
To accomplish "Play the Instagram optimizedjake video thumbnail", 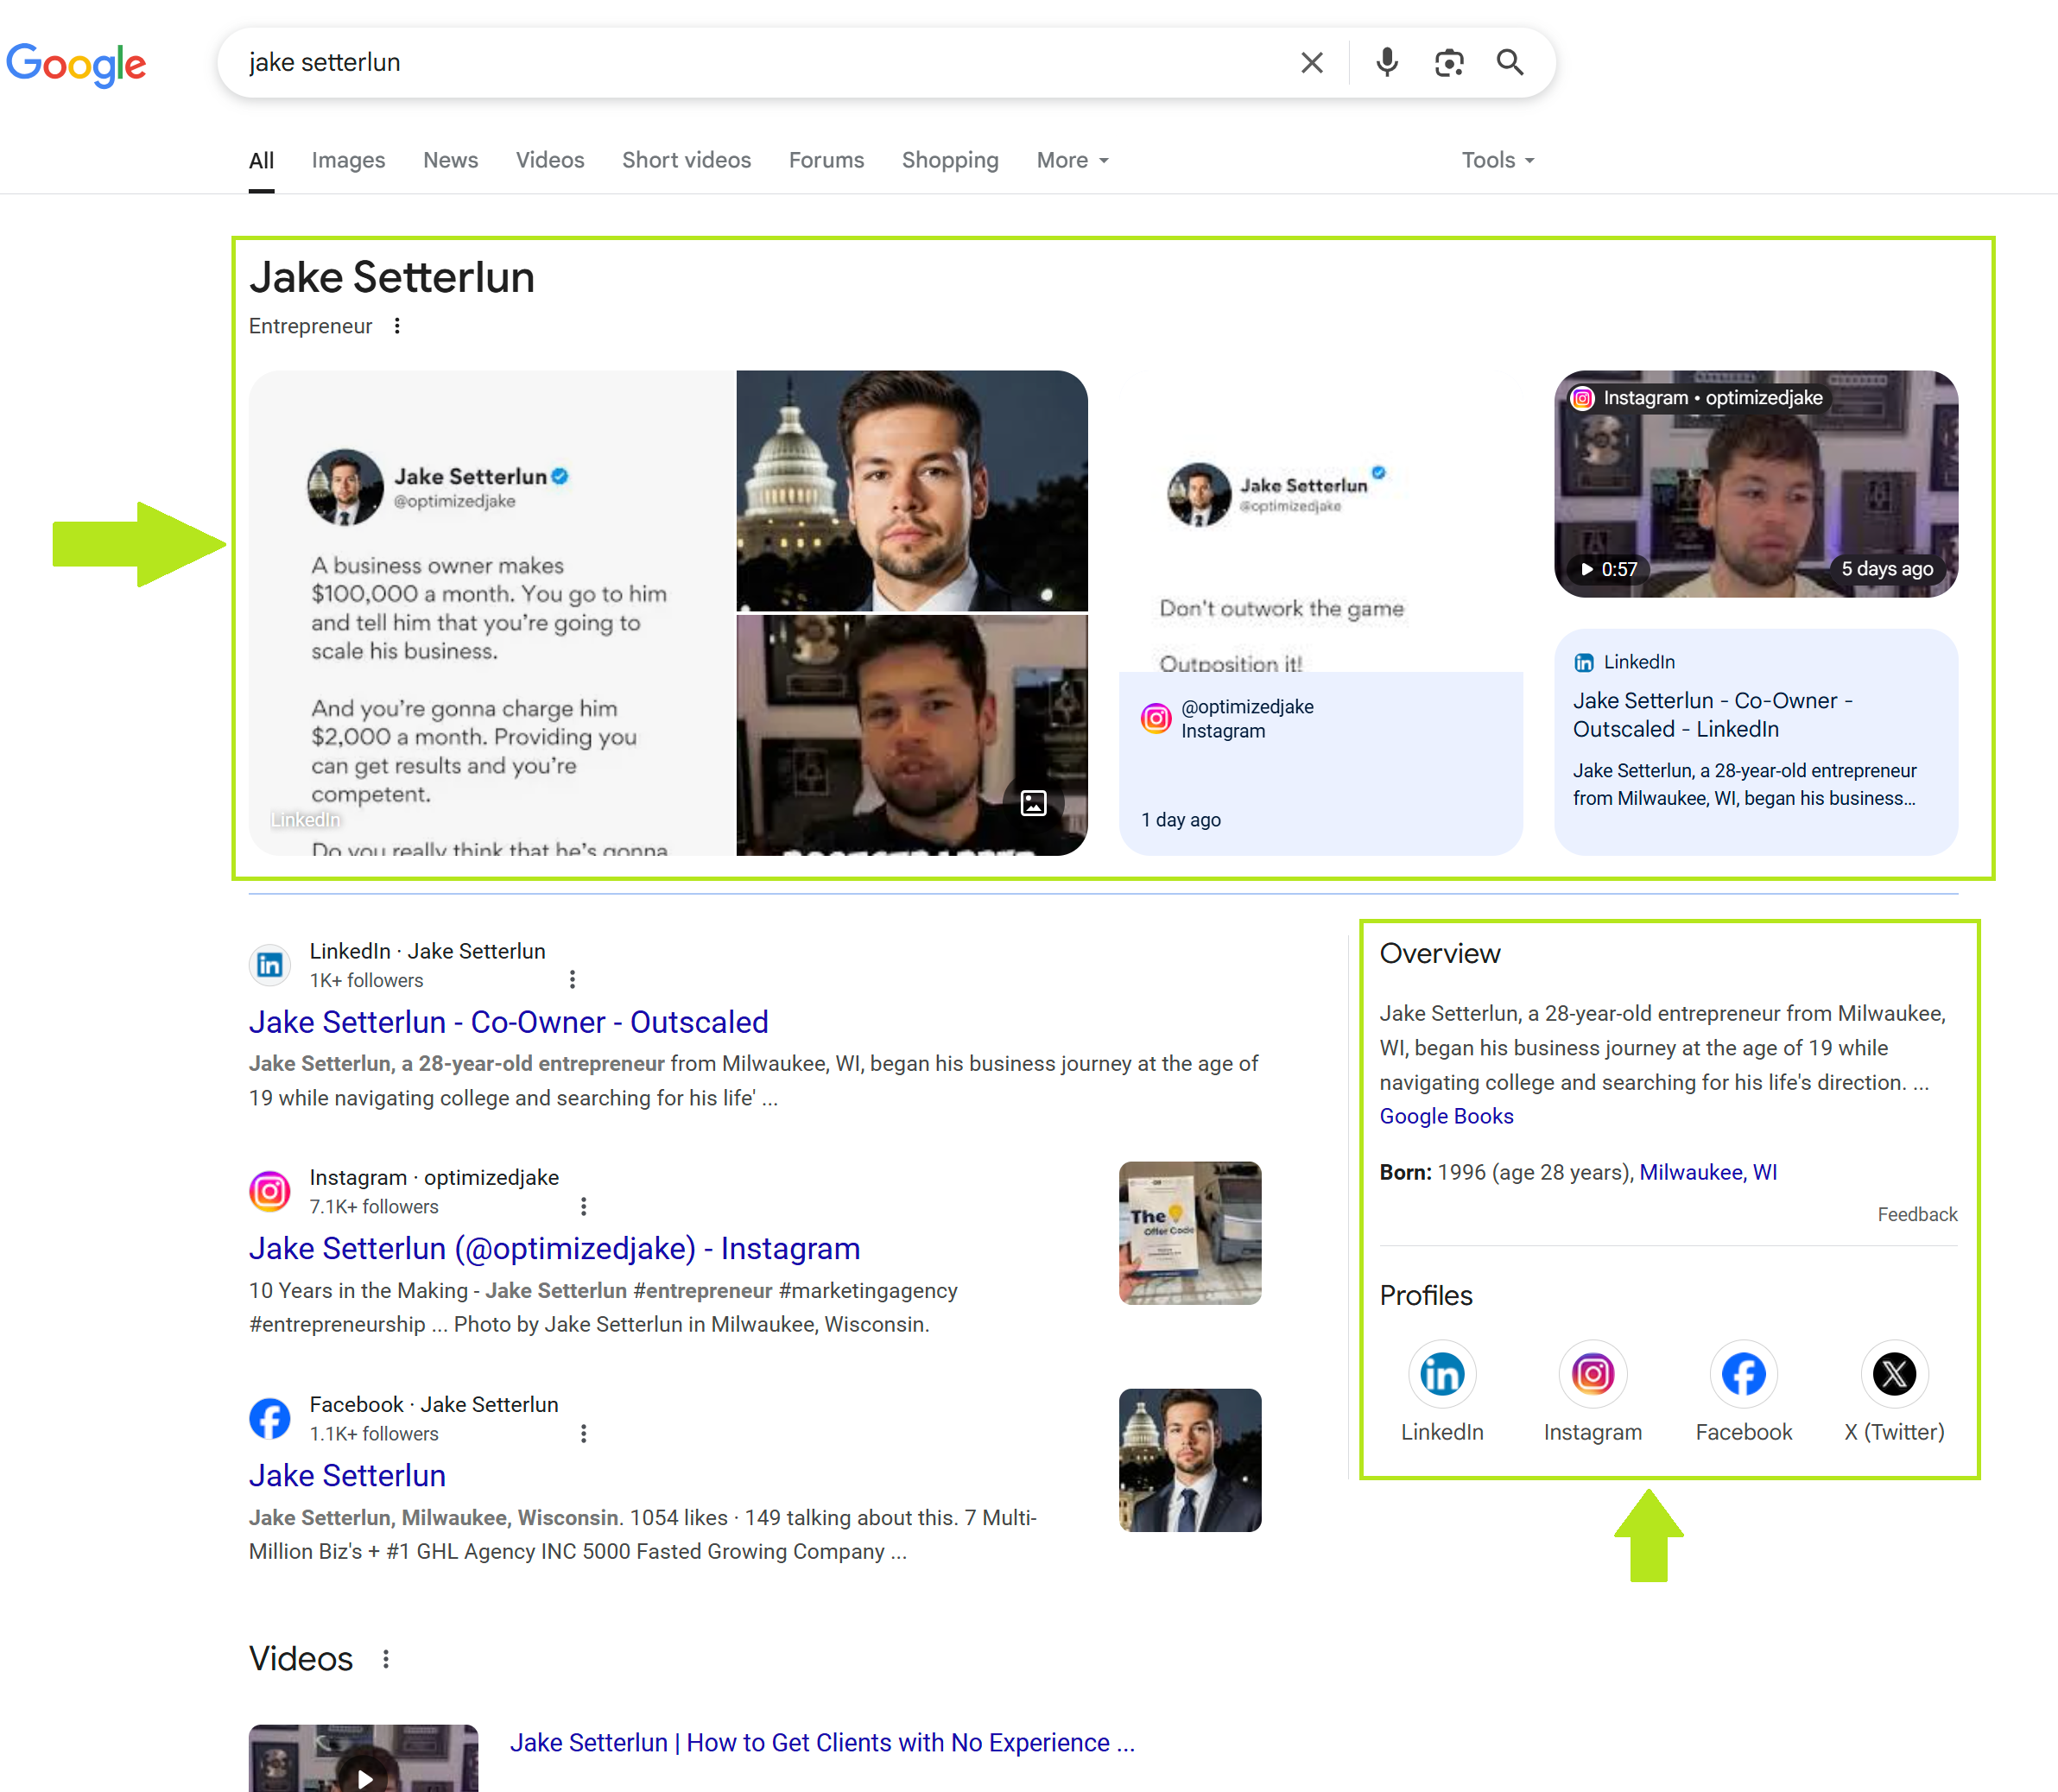I will click(1755, 484).
